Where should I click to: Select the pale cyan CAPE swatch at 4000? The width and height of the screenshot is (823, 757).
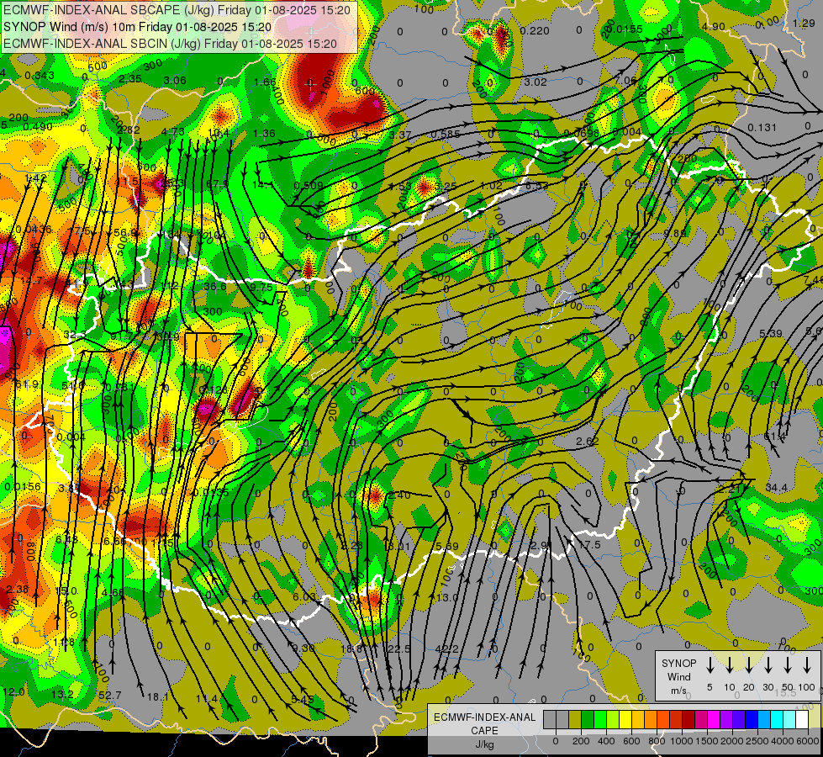pyautogui.click(x=789, y=719)
